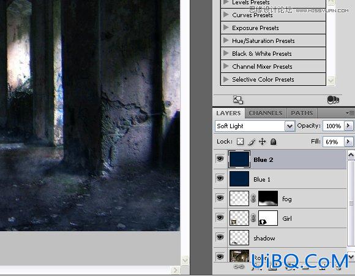Screen dimensions: 355x276
Task: Open the Layers panel flyout menu
Action: (x=350, y=113)
